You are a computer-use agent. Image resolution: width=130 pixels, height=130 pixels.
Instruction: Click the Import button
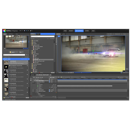click(13, 52)
